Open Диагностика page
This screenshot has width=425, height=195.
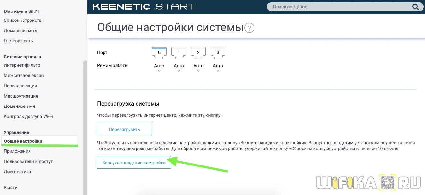pos(18,172)
